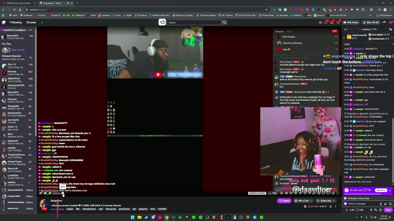Select the English tag

[x=70, y=209]
